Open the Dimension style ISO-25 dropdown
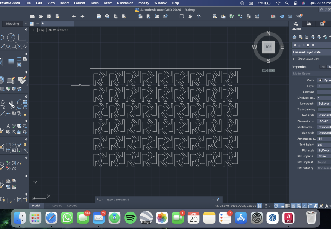The width and height of the screenshot is (331, 229). click(x=324, y=121)
